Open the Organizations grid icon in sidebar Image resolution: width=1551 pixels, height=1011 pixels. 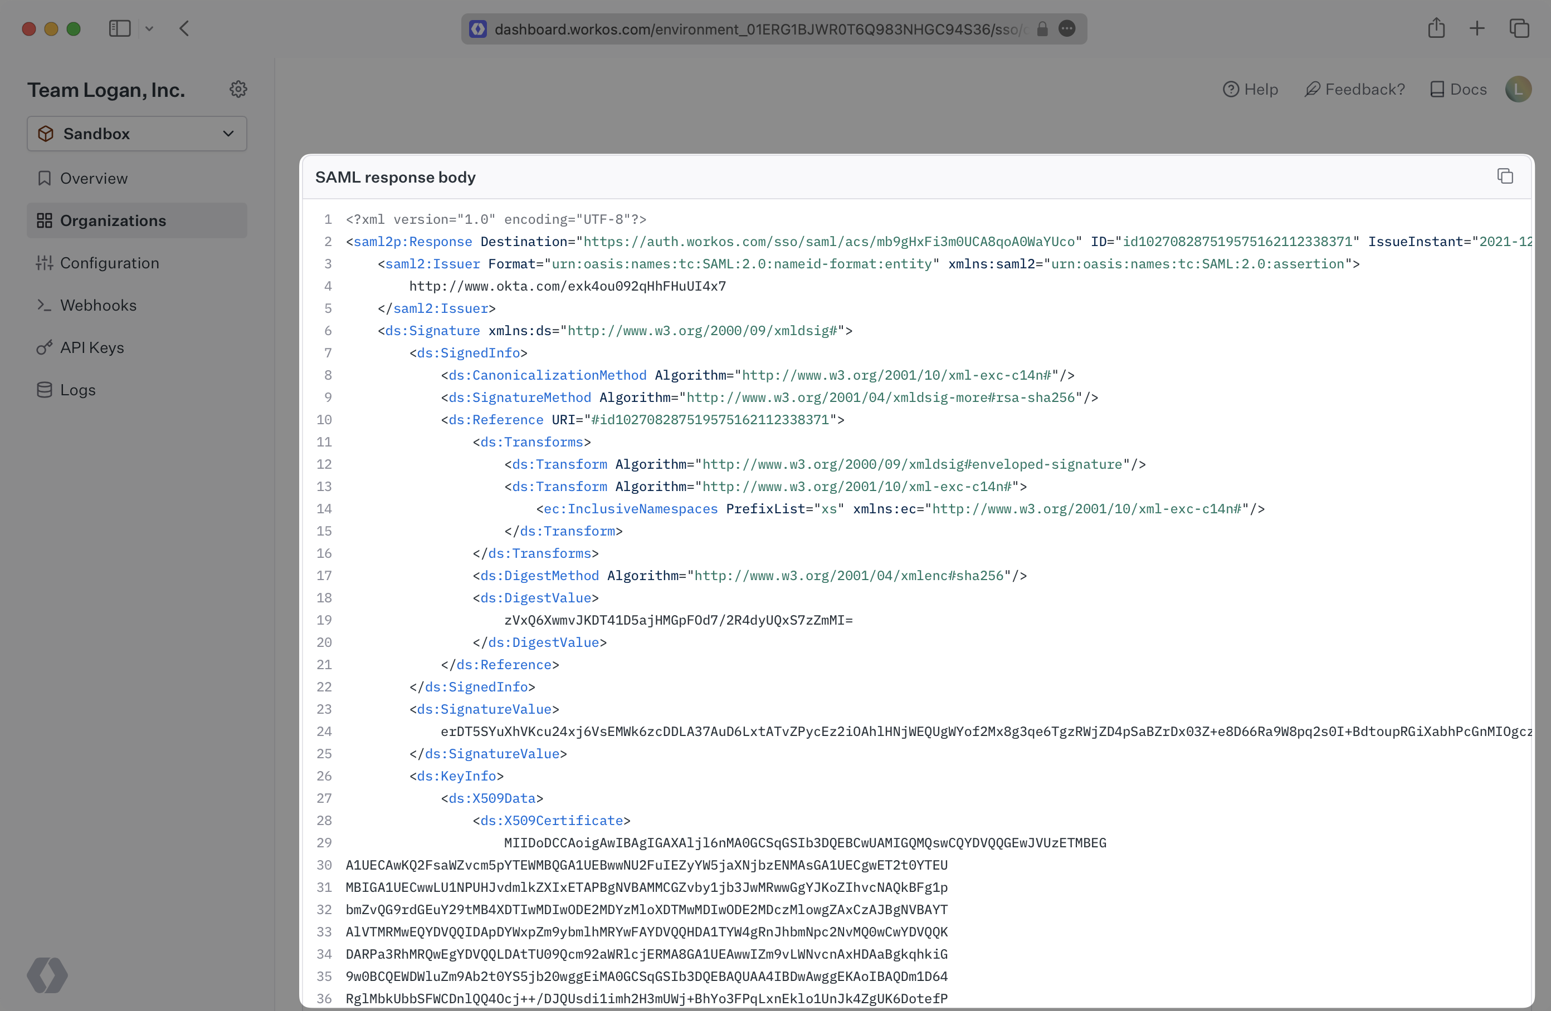tap(45, 220)
